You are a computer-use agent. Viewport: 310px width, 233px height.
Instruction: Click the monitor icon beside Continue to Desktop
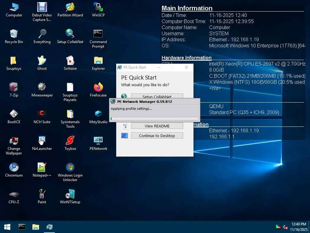(124, 136)
